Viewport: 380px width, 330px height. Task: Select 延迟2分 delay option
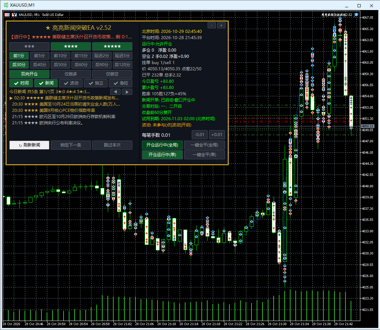pos(102,56)
